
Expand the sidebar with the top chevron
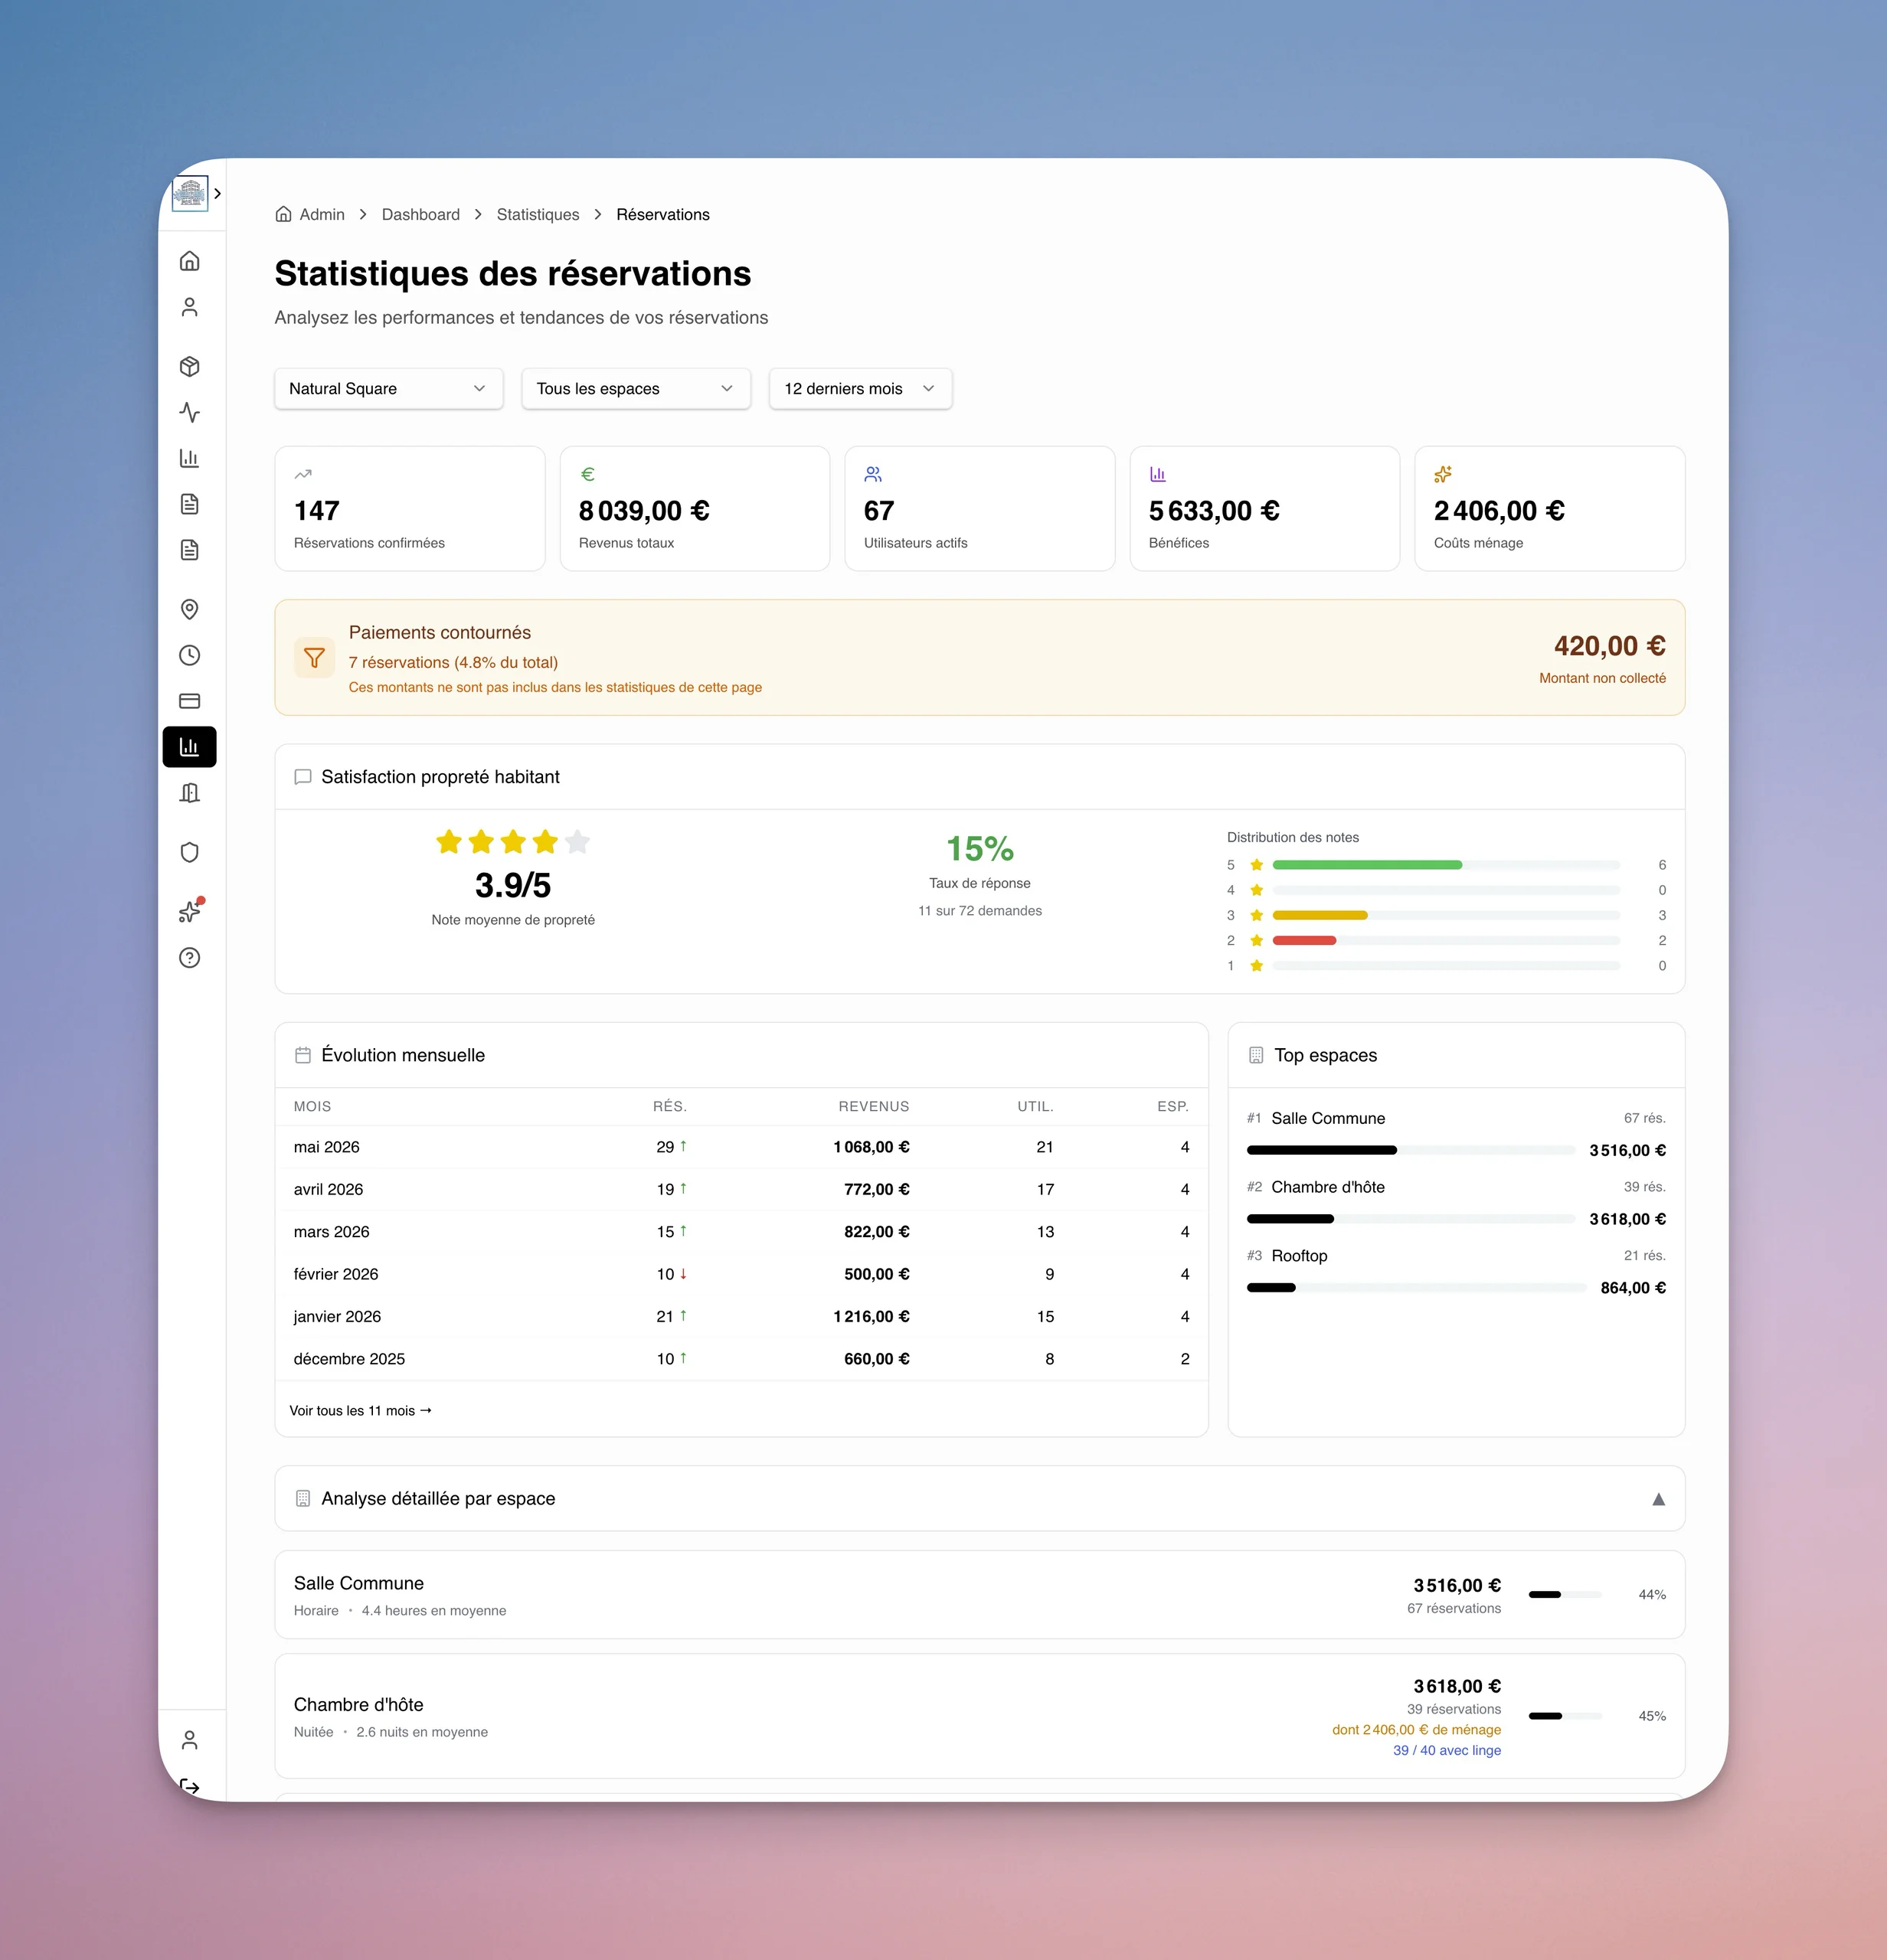(217, 194)
